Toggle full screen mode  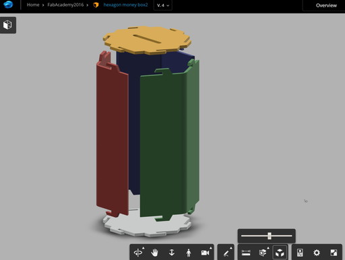click(334, 253)
